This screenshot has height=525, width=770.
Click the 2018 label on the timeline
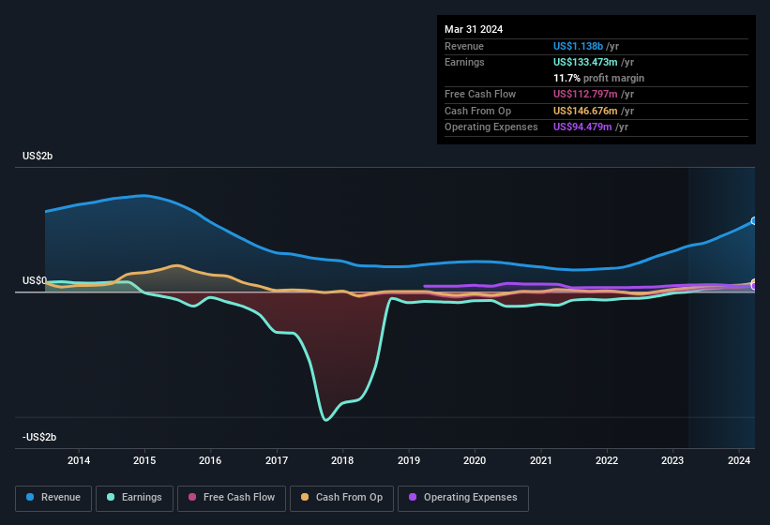pyautogui.click(x=342, y=460)
